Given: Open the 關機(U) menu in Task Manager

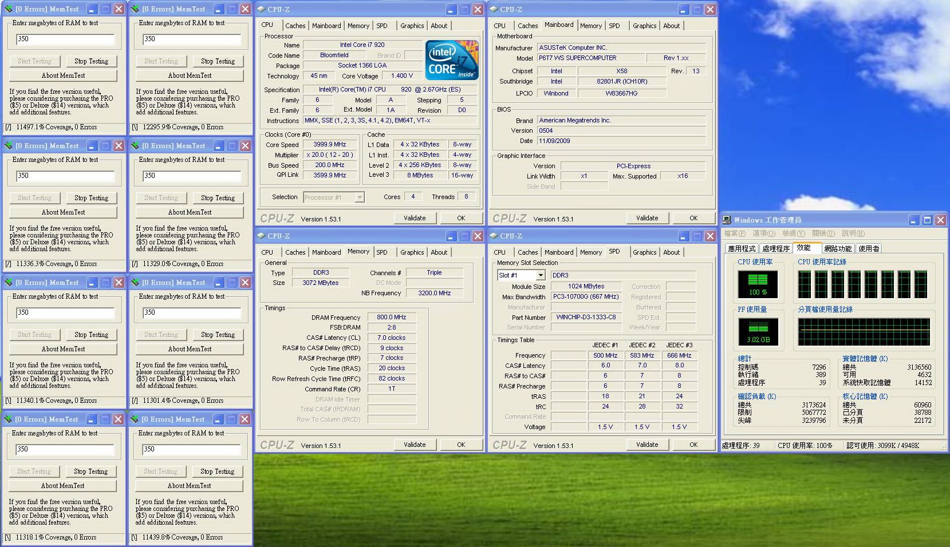Looking at the screenshot, I should (823, 233).
